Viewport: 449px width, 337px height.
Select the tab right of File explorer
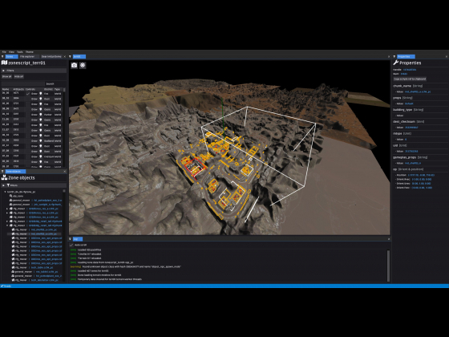pos(51,56)
